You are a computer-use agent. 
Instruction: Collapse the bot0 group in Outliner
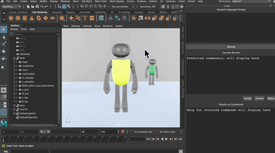[14, 58]
